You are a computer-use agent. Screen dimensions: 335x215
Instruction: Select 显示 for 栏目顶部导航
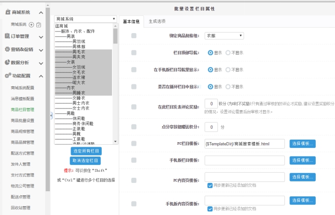tap(211, 53)
